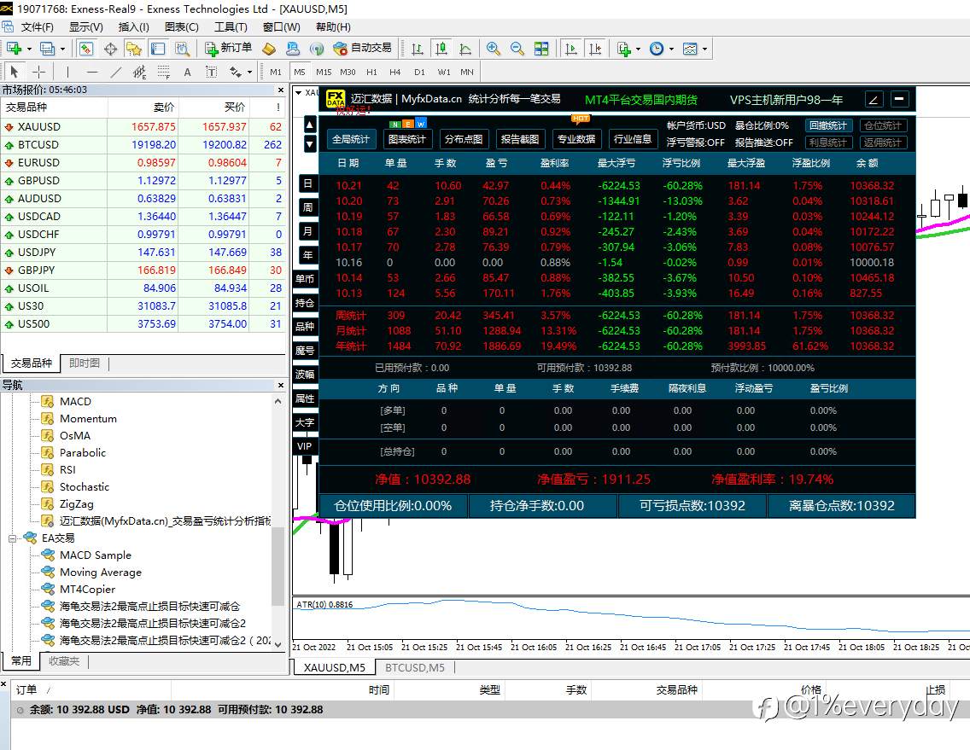
Task: Switch to M1 timeframe
Action: 276,72
